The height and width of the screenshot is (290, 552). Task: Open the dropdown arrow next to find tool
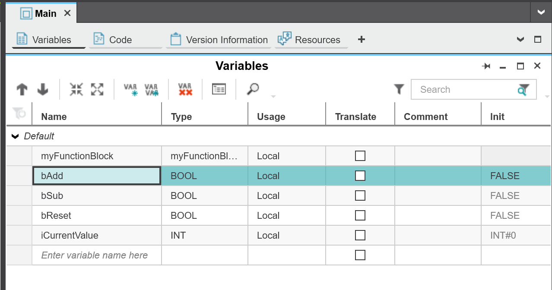pos(273,96)
